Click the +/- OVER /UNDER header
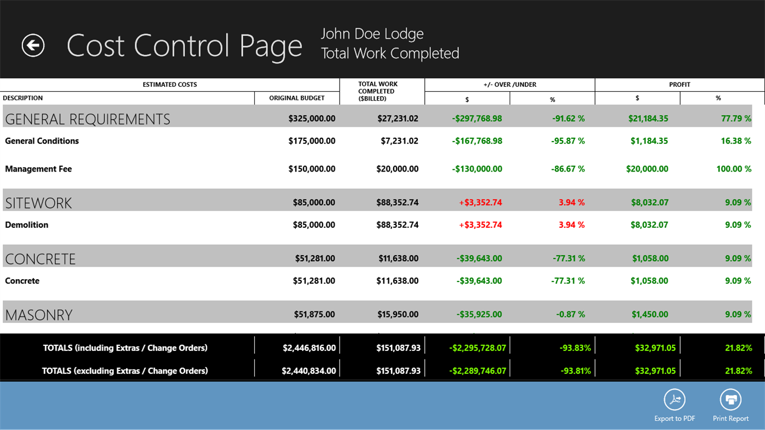This screenshot has height=430, width=765. click(x=509, y=84)
